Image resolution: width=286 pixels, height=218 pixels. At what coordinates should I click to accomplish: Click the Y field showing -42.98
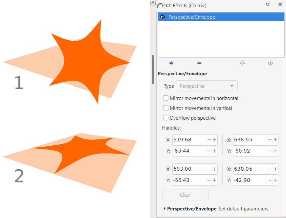pyautogui.click(x=250, y=180)
